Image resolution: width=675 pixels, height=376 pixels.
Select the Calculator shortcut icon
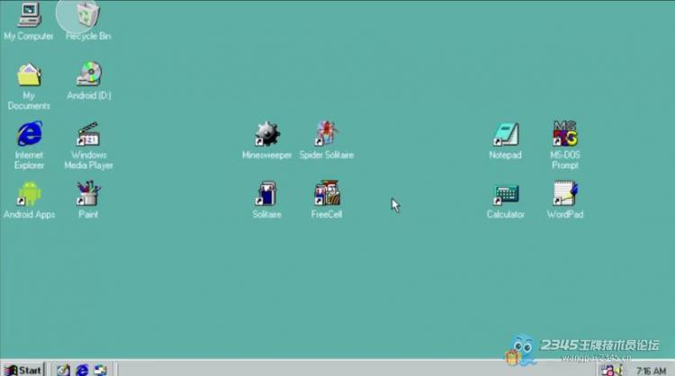[506, 194]
